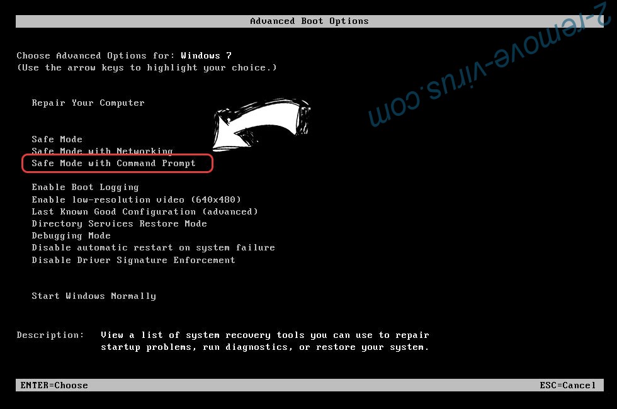Select Debugging Mode option

tap(71, 235)
